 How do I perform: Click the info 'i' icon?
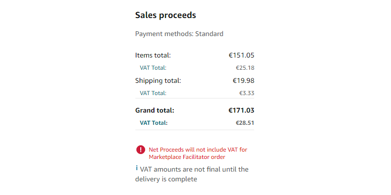coord(137,168)
